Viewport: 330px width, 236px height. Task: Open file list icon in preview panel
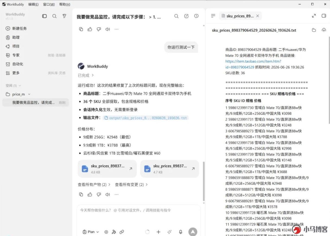coord(213,16)
